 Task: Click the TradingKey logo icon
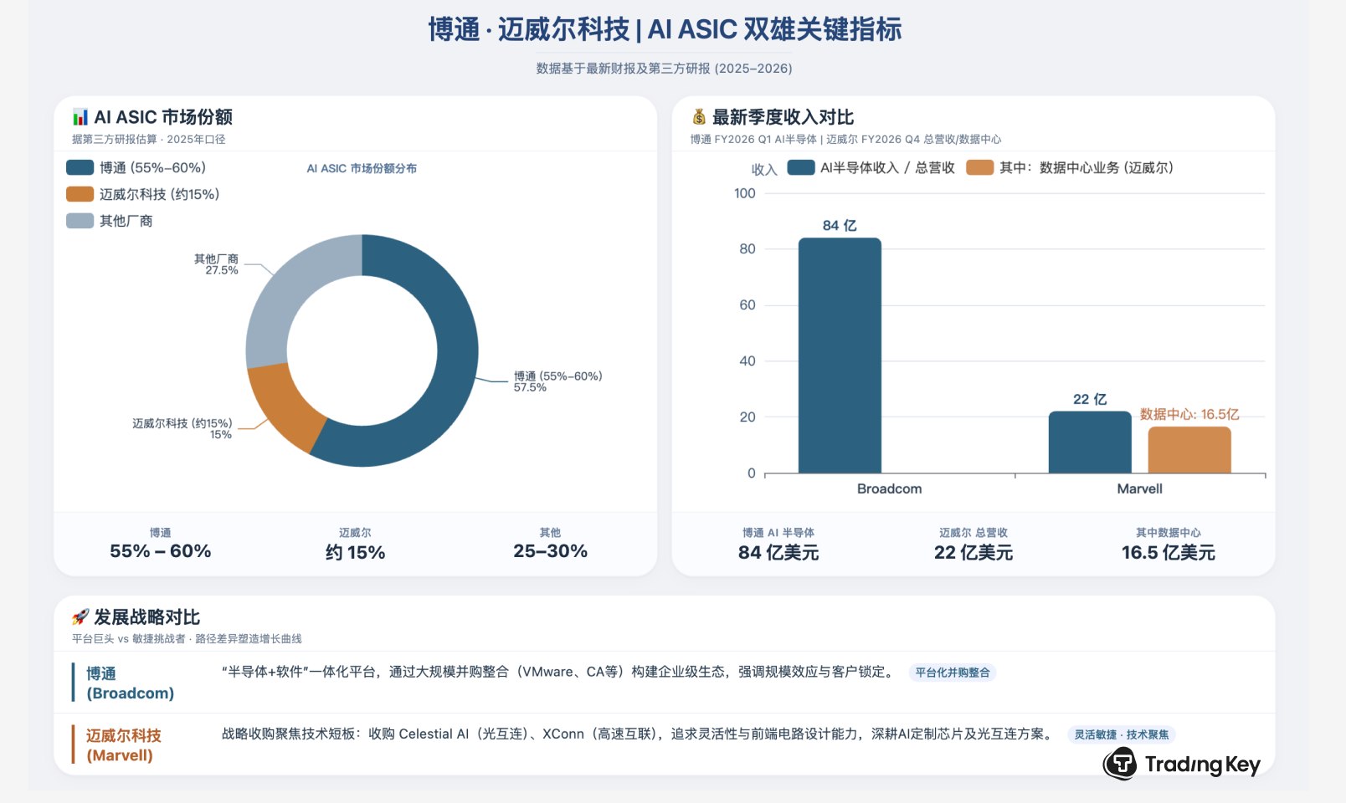pos(1120,764)
